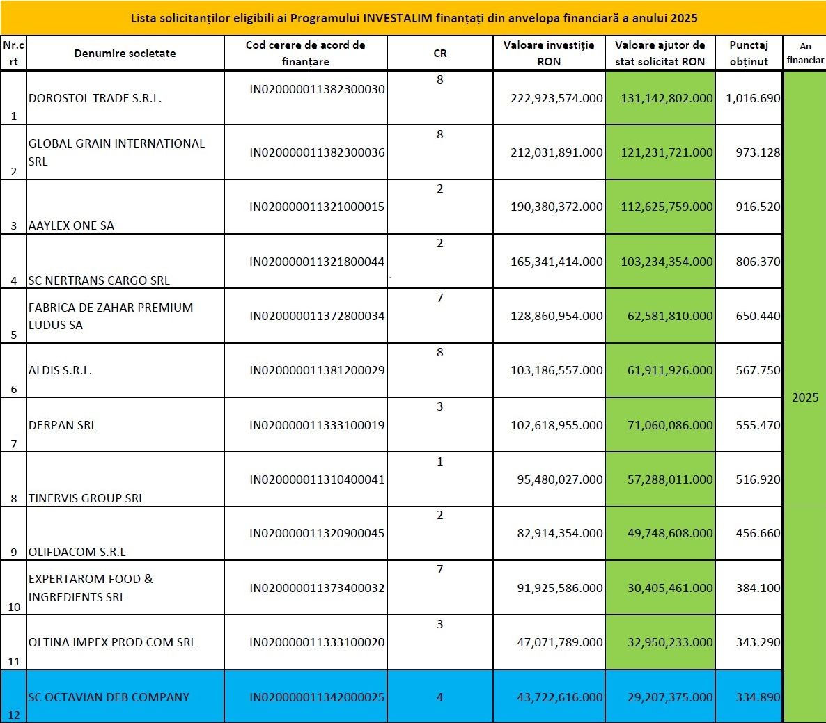Click the 'Cod cerere de acord de finanțare' header
The height and width of the screenshot is (723, 826).
pos(305,54)
